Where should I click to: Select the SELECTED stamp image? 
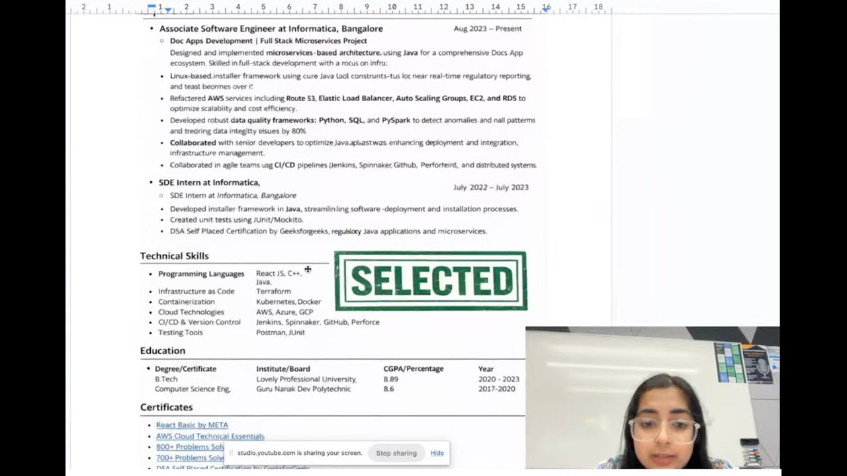coord(431,281)
